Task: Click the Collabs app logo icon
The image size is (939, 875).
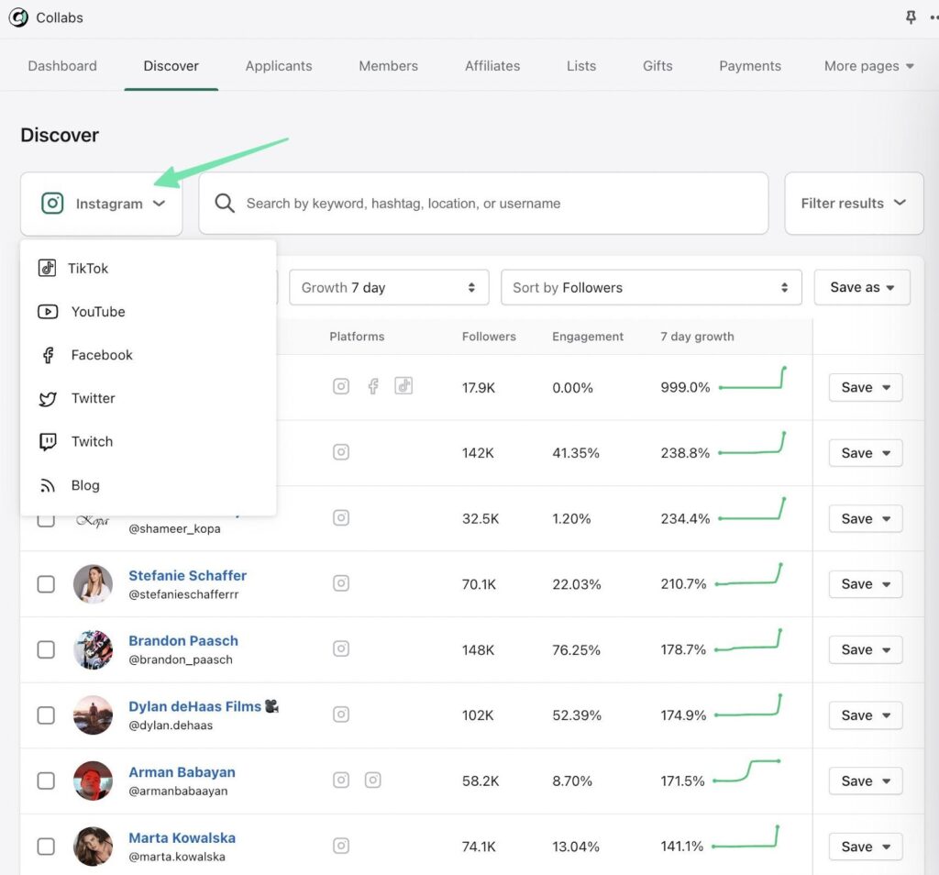Action: click(18, 17)
